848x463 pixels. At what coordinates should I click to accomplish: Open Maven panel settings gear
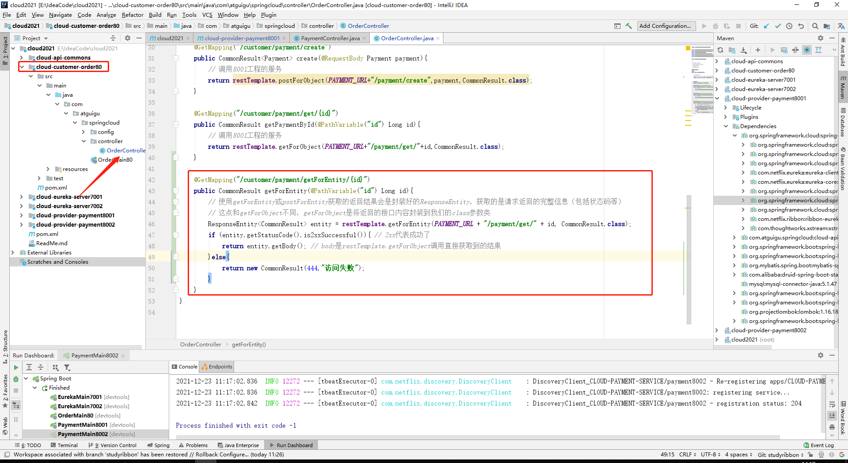point(821,38)
